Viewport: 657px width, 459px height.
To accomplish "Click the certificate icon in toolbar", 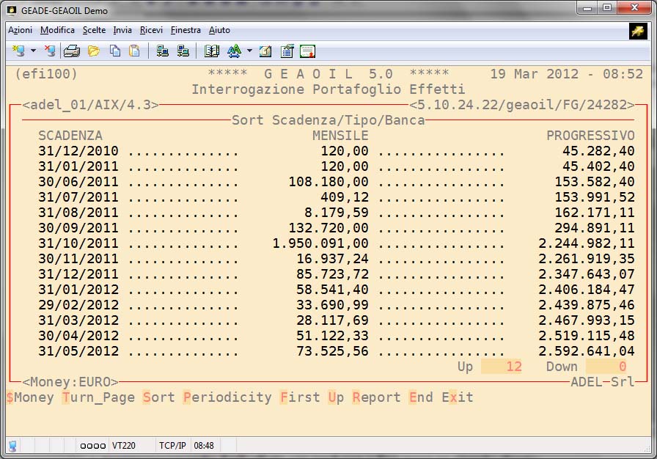I will (307, 51).
